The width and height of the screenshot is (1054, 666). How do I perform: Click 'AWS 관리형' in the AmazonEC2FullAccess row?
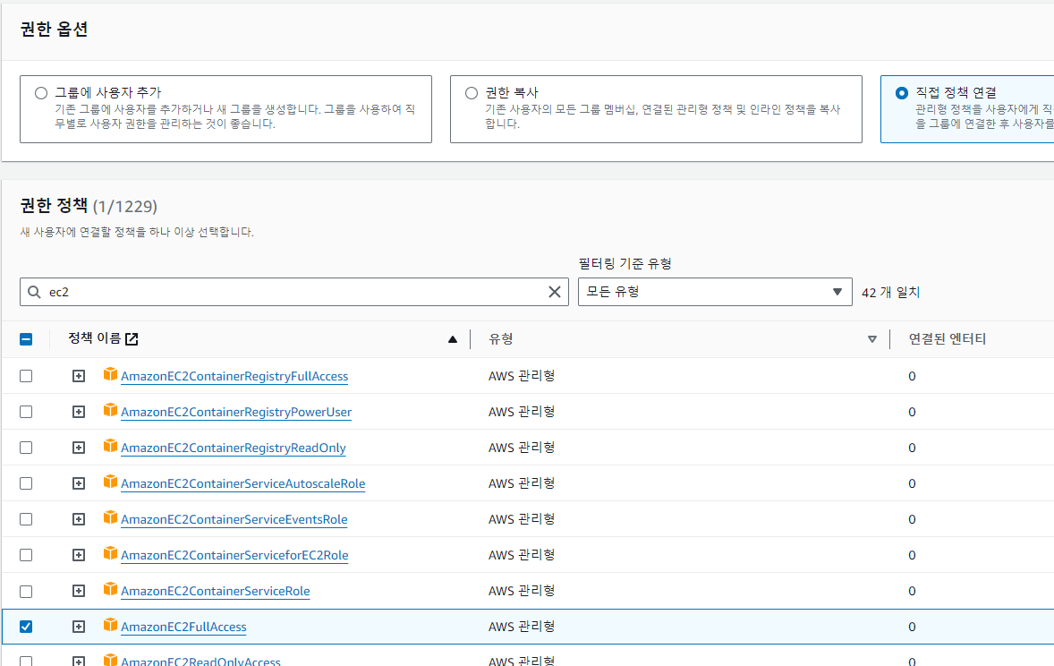522,627
